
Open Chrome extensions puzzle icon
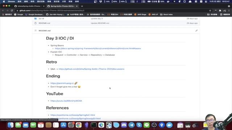click(x=220, y=10)
